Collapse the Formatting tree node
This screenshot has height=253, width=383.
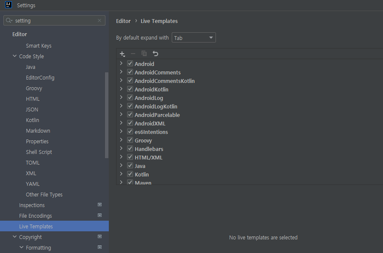[x=22, y=247]
